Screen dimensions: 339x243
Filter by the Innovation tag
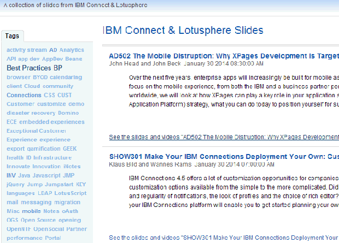pyautogui.click(x=46, y=167)
